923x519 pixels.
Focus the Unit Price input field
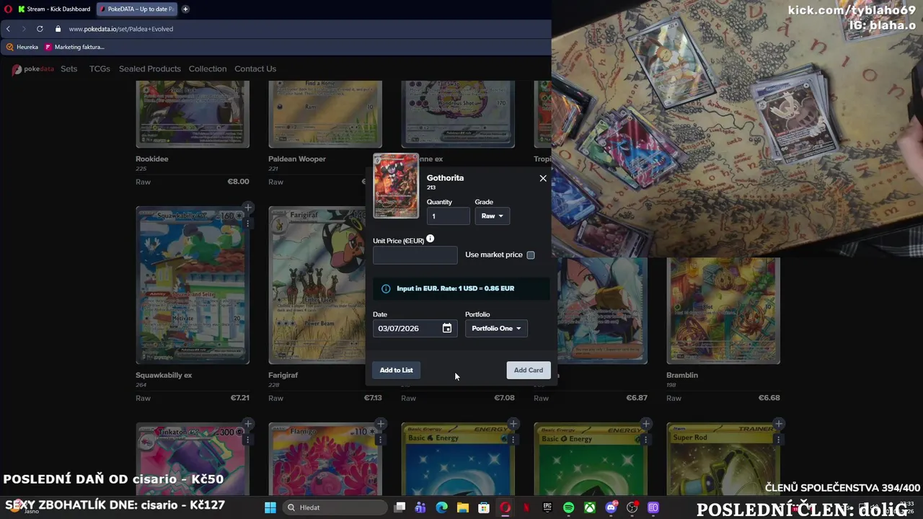(x=415, y=255)
